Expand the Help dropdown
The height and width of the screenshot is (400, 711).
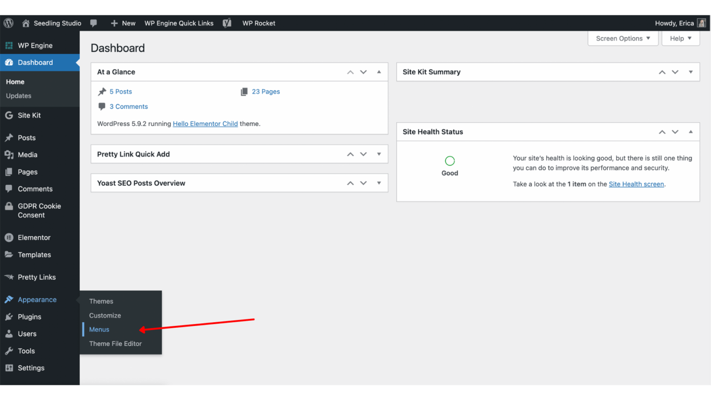click(680, 38)
